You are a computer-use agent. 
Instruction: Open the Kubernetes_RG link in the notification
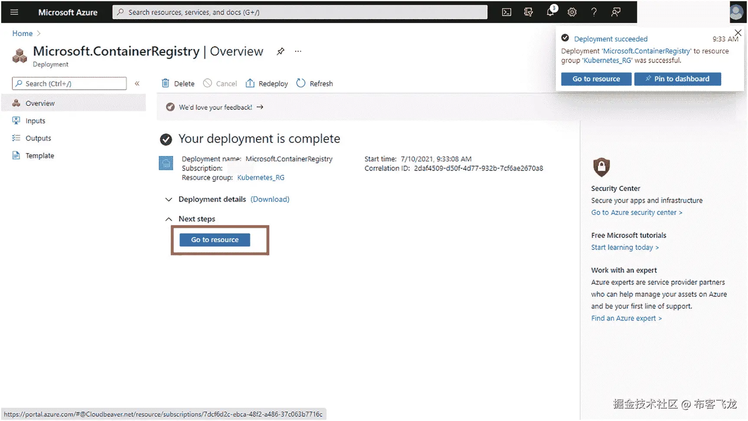(x=607, y=61)
